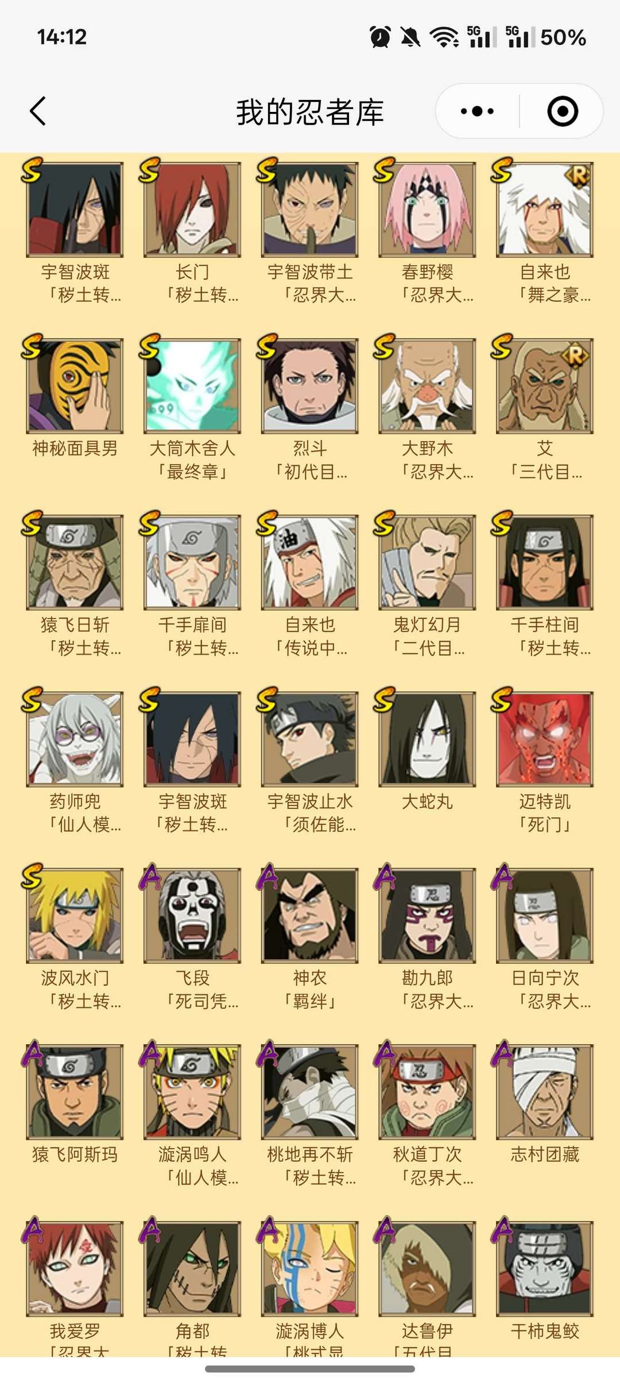Image resolution: width=620 pixels, height=1385 pixels.
Task: Open the 千手扉间 ninja portrait
Action: point(192,562)
